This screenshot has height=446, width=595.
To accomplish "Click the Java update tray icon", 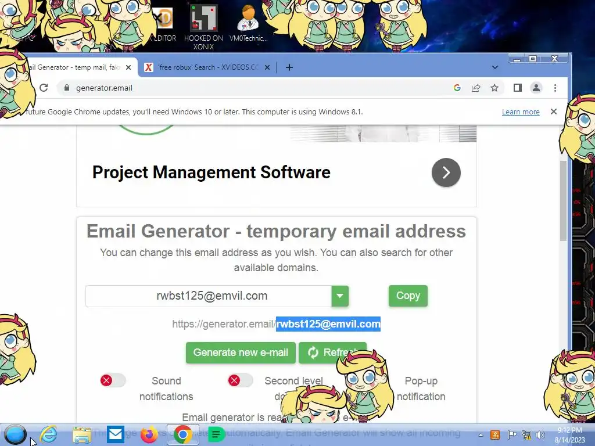I will (495, 435).
